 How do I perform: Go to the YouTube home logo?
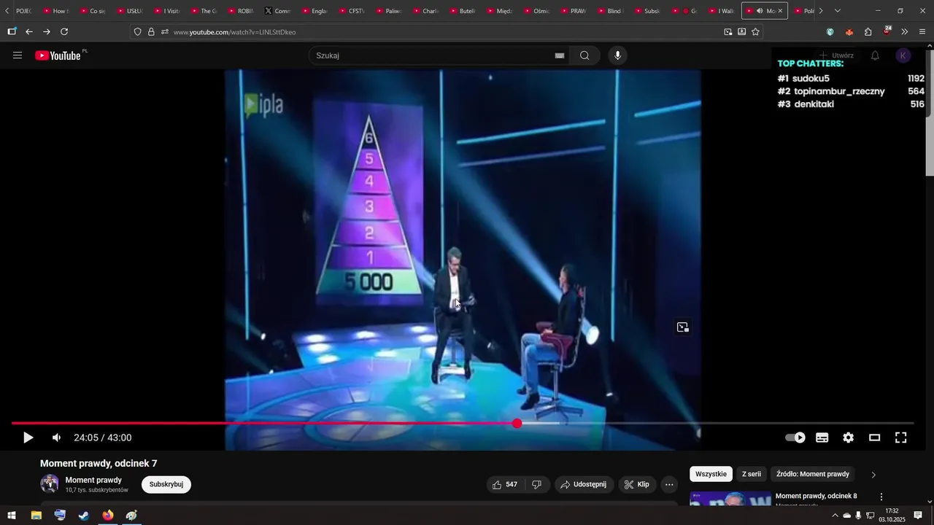pyautogui.click(x=58, y=55)
